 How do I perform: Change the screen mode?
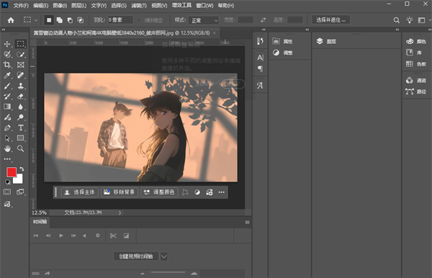(x=20, y=192)
